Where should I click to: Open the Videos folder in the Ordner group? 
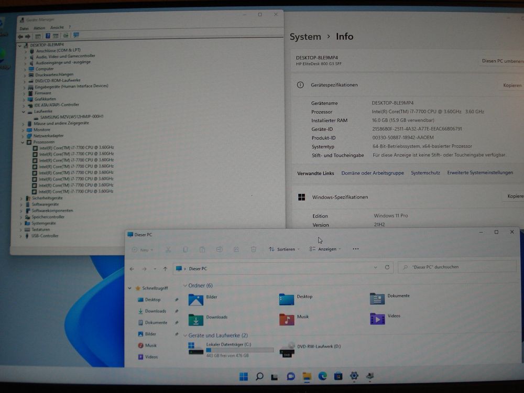click(377, 319)
